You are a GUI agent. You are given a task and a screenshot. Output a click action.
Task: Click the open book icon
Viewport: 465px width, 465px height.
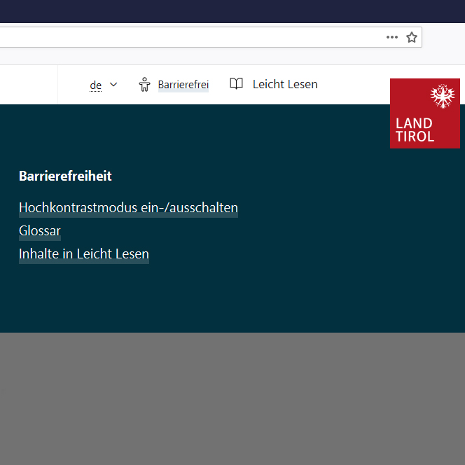pyautogui.click(x=237, y=84)
